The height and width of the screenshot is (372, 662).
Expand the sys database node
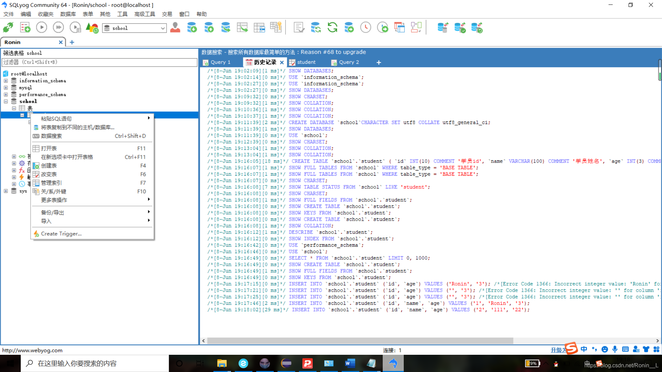[x=6, y=191]
